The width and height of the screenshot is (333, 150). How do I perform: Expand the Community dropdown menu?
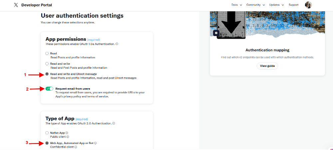(x=255, y=5)
